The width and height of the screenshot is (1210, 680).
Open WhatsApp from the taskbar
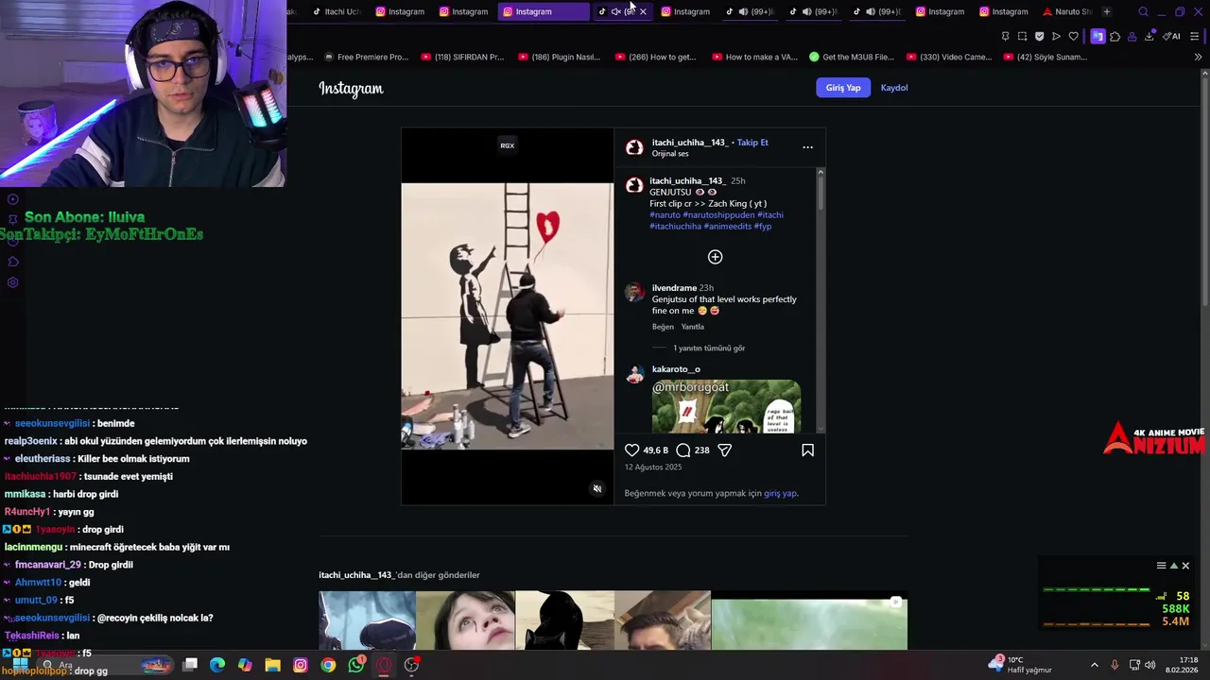[x=355, y=665]
